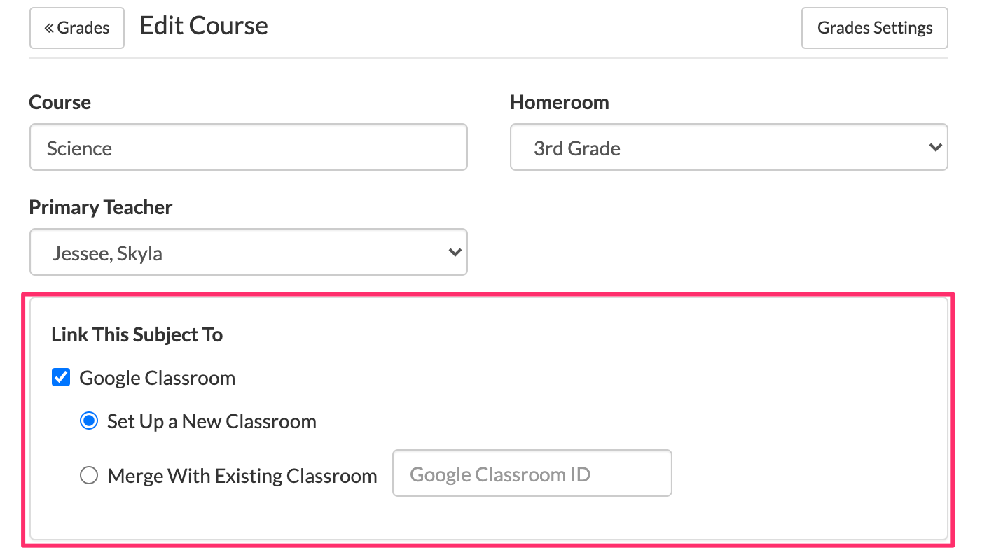Click the Homeroom dropdown chevron arrow
The height and width of the screenshot is (550, 989).
click(934, 148)
